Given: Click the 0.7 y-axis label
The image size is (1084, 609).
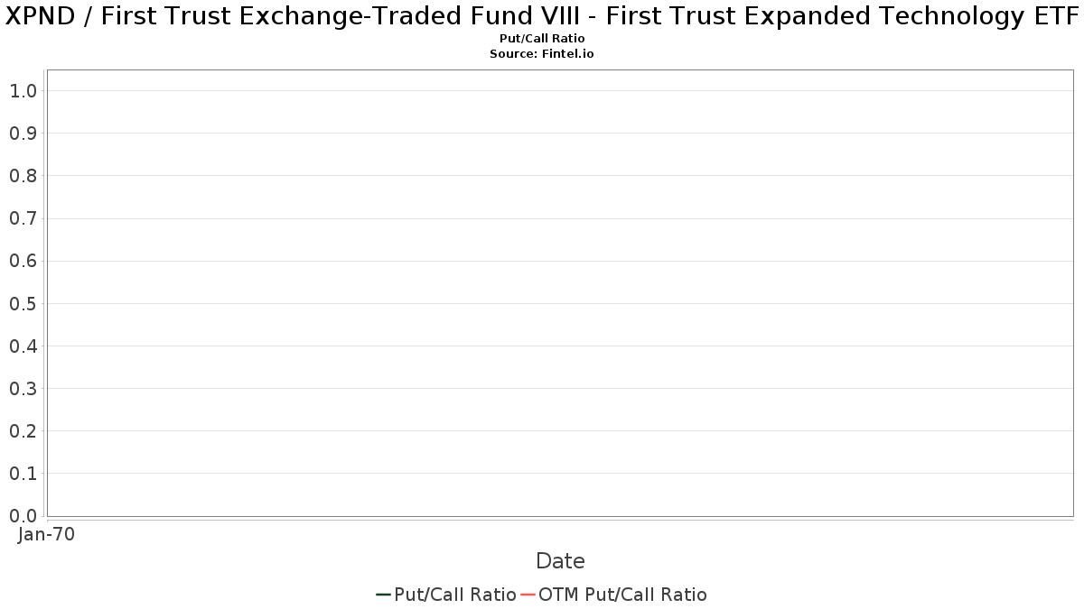Looking at the screenshot, I should 23,218.
